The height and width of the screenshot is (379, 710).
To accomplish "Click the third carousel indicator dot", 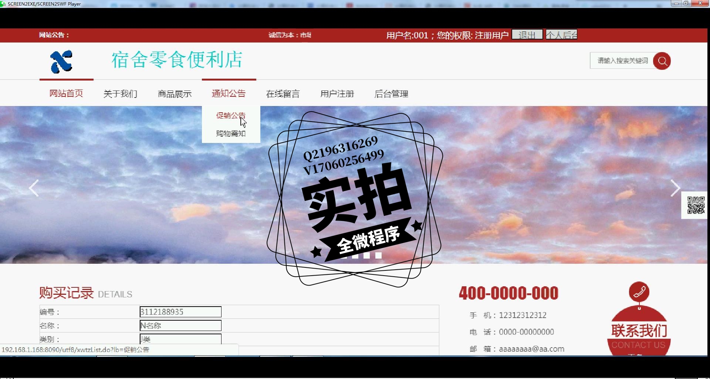I will pos(366,255).
